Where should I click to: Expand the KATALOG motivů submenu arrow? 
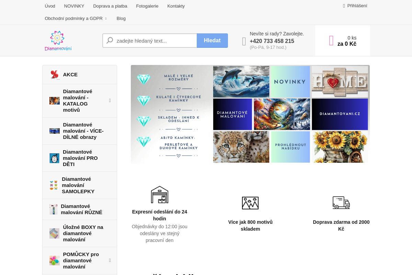[x=110, y=100]
